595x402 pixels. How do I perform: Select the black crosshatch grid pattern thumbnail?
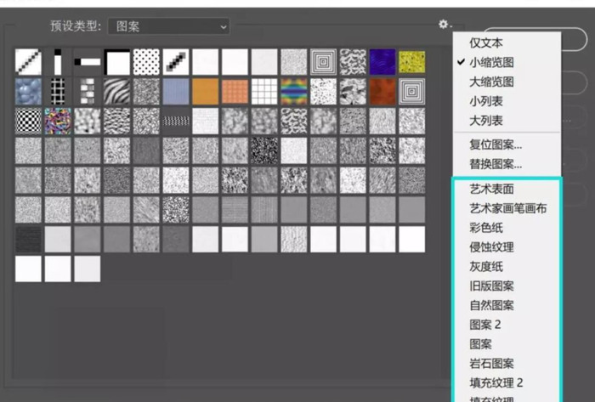point(58,92)
